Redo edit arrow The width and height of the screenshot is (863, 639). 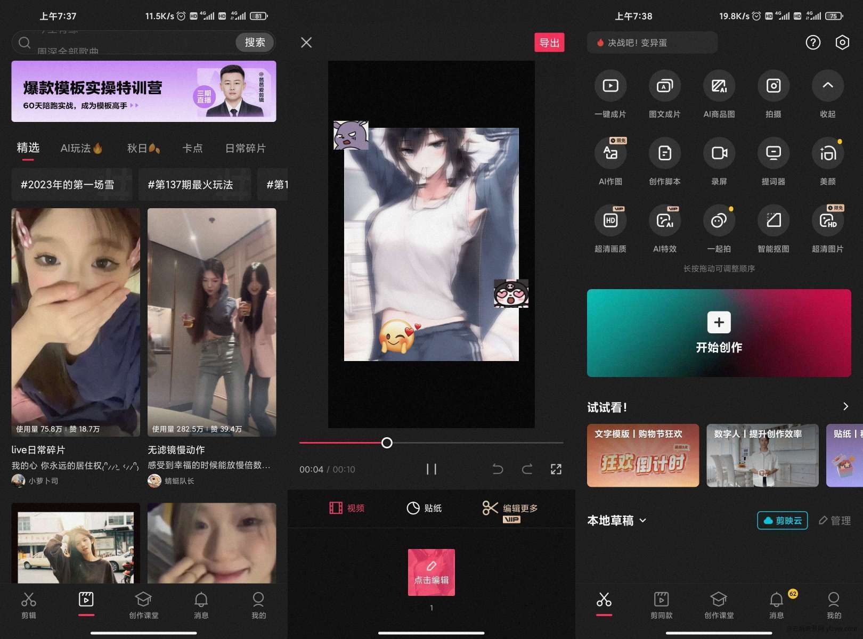pyautogui.click(x=527, y=469)
